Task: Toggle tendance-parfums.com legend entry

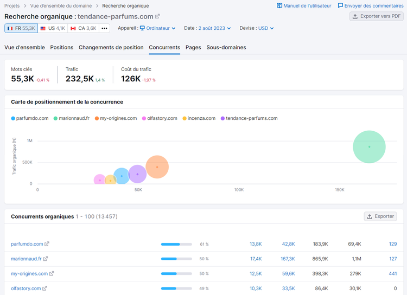Action: point(249,118)
